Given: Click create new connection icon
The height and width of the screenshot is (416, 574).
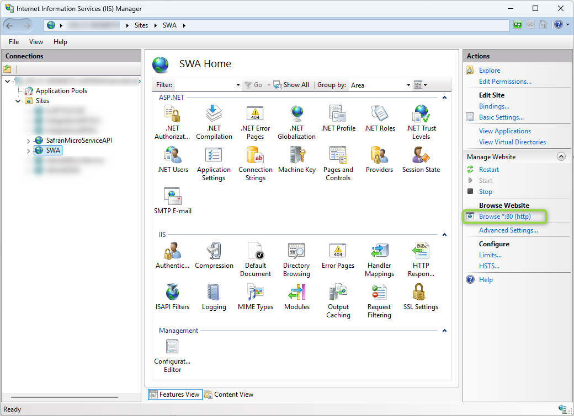Looking at the screenshot, I should tap(7, 69).
